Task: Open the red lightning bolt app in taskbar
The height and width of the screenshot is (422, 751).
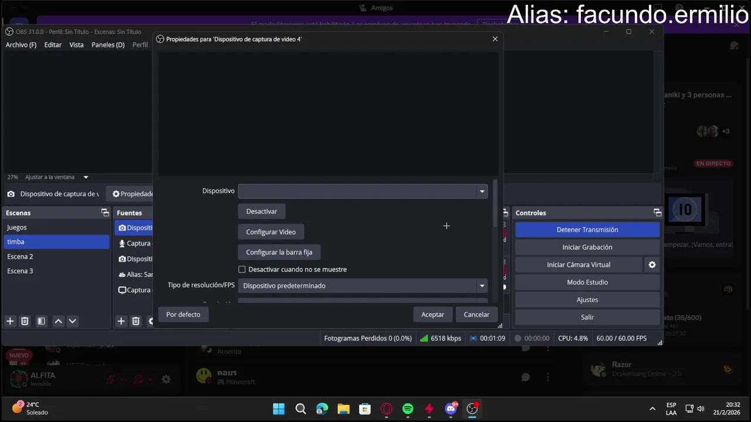Action: (x=429, y=409)
